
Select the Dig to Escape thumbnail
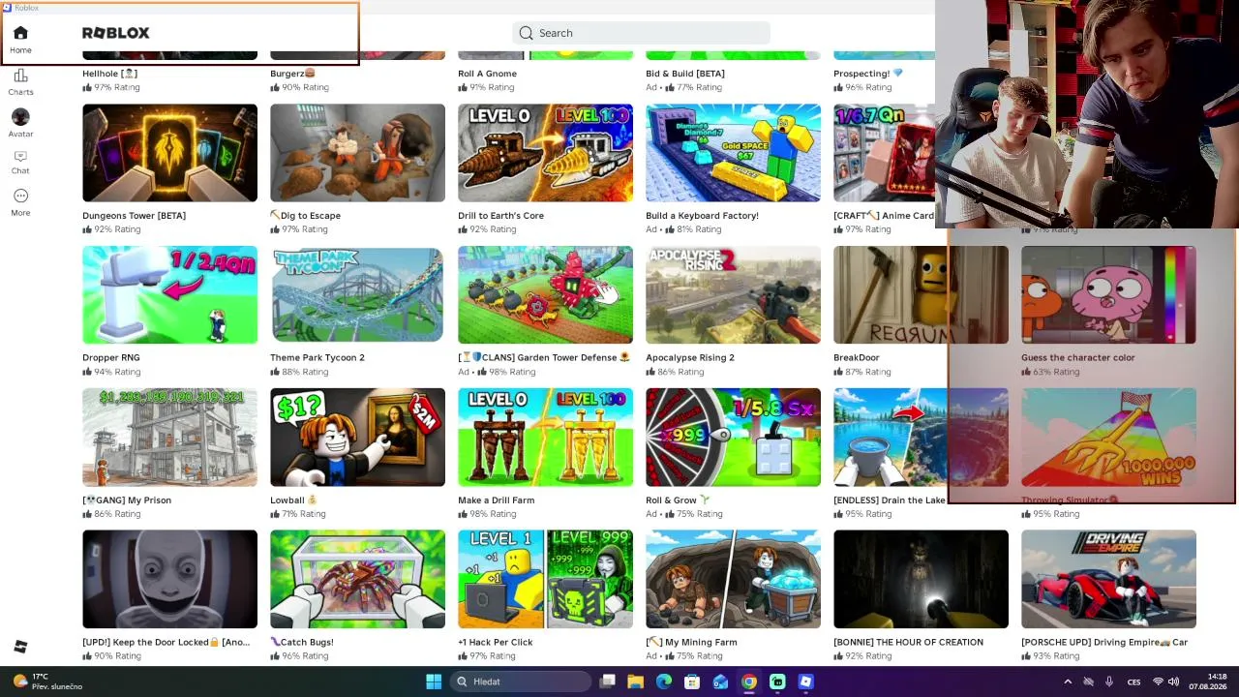(357, 153)
